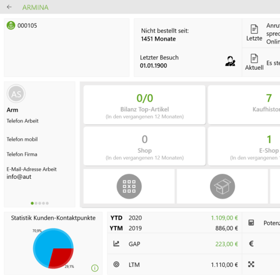Image resolution: width=280 pixels, height=276 pixels.
Task: Open the Letzte document icon
Action: click(254, 29)
